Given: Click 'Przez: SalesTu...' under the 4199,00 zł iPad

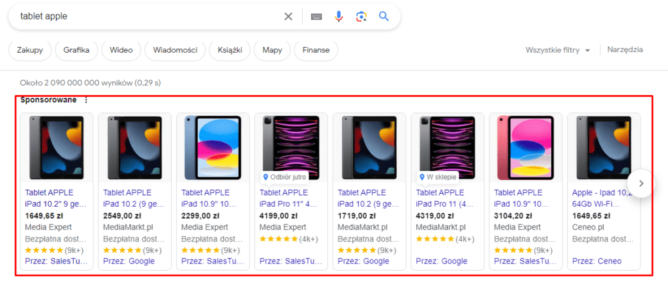Looking at the screenshot, I should 290,261.
